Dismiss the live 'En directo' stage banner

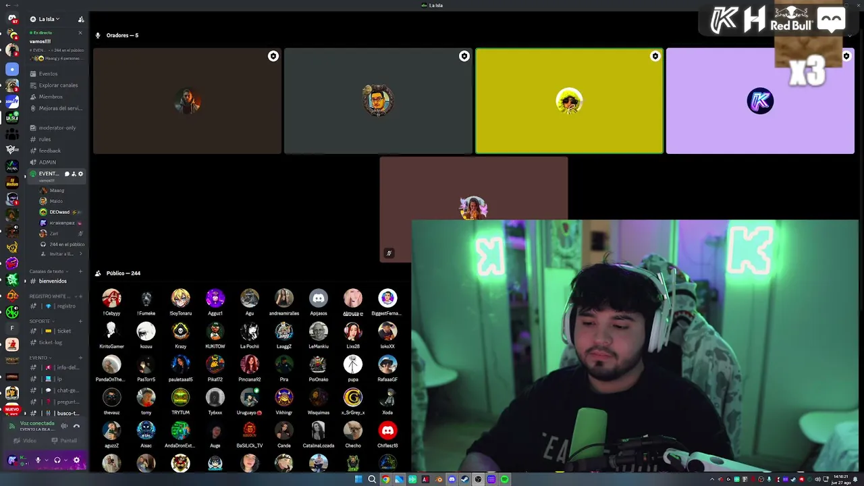(80, 32)
